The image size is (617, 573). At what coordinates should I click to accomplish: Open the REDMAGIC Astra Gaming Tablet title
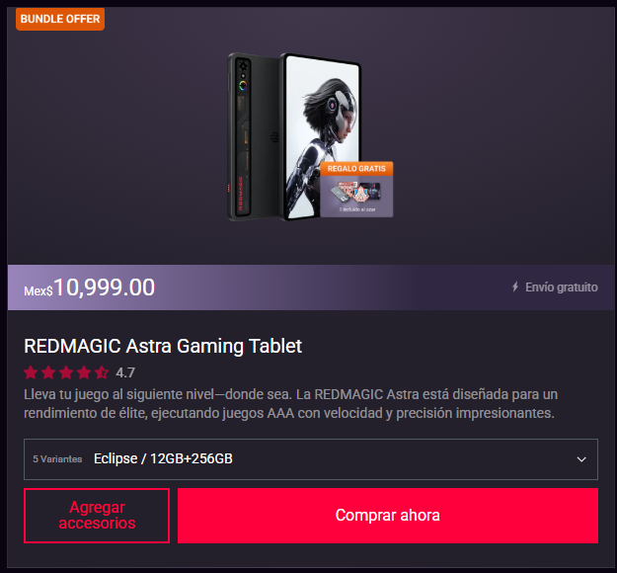tap(163, 346)
